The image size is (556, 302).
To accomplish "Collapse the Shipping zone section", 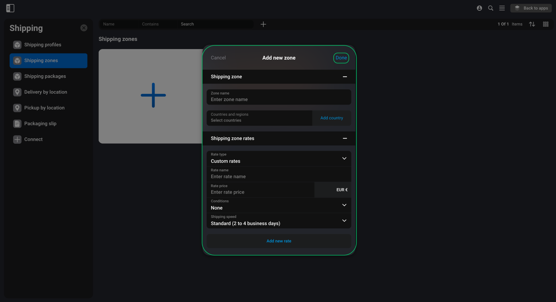I will point(345,77).
